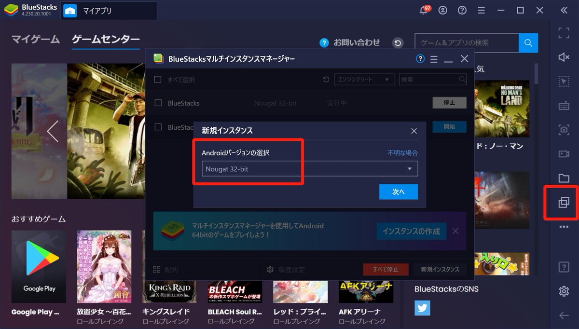This screenshot has height=329, width=579.
Task: Click 開始 for the second instance
Action: (449, 127)
